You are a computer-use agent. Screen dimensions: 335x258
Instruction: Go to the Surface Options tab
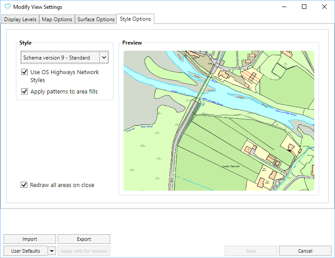96,19
